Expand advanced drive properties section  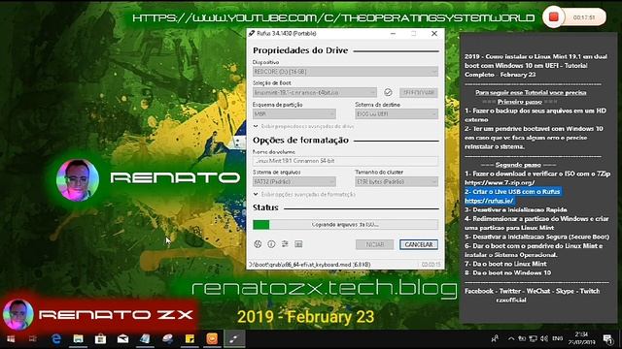click(304, 126)
